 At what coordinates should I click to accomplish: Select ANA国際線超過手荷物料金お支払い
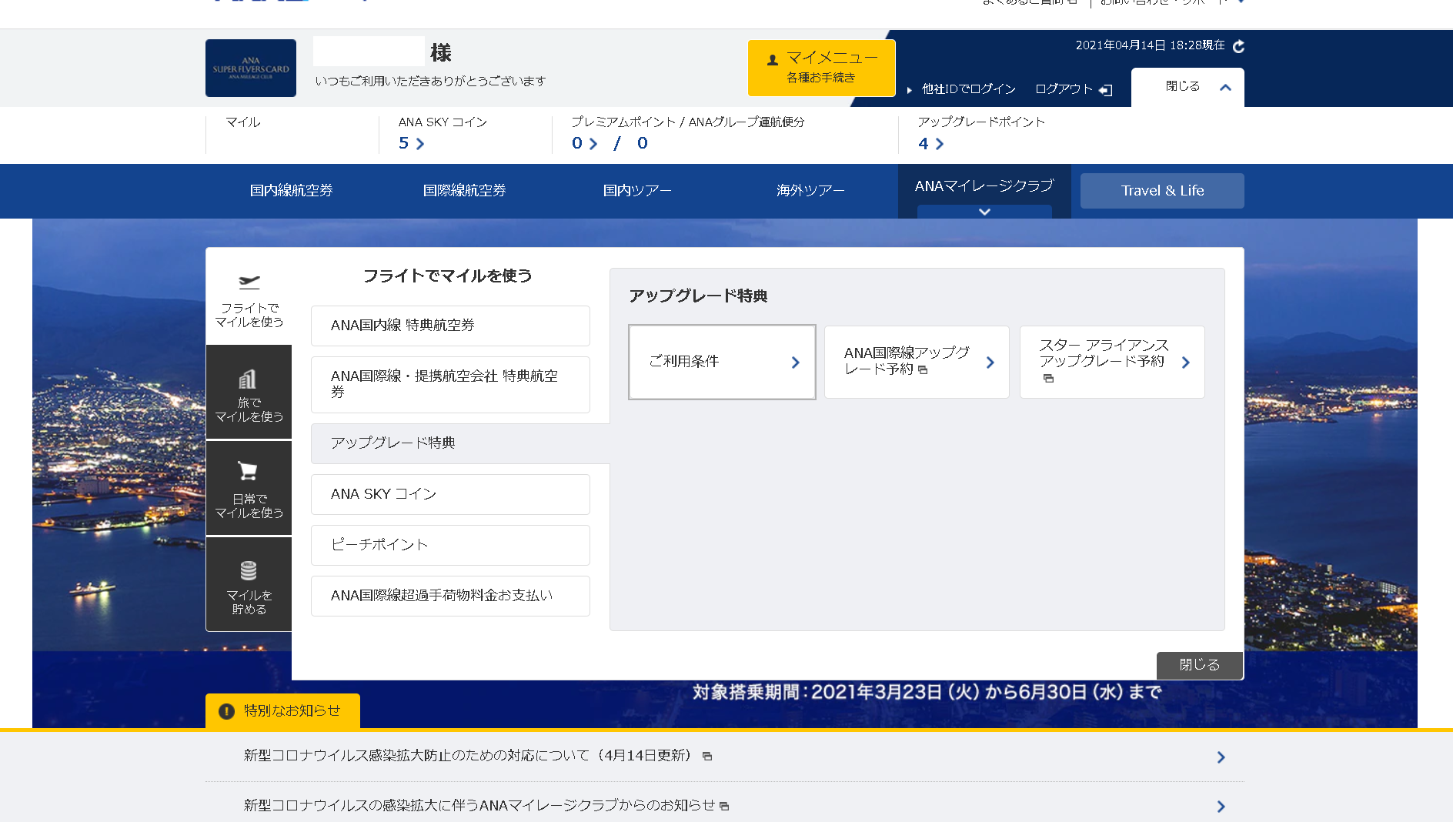click(450, 596)
